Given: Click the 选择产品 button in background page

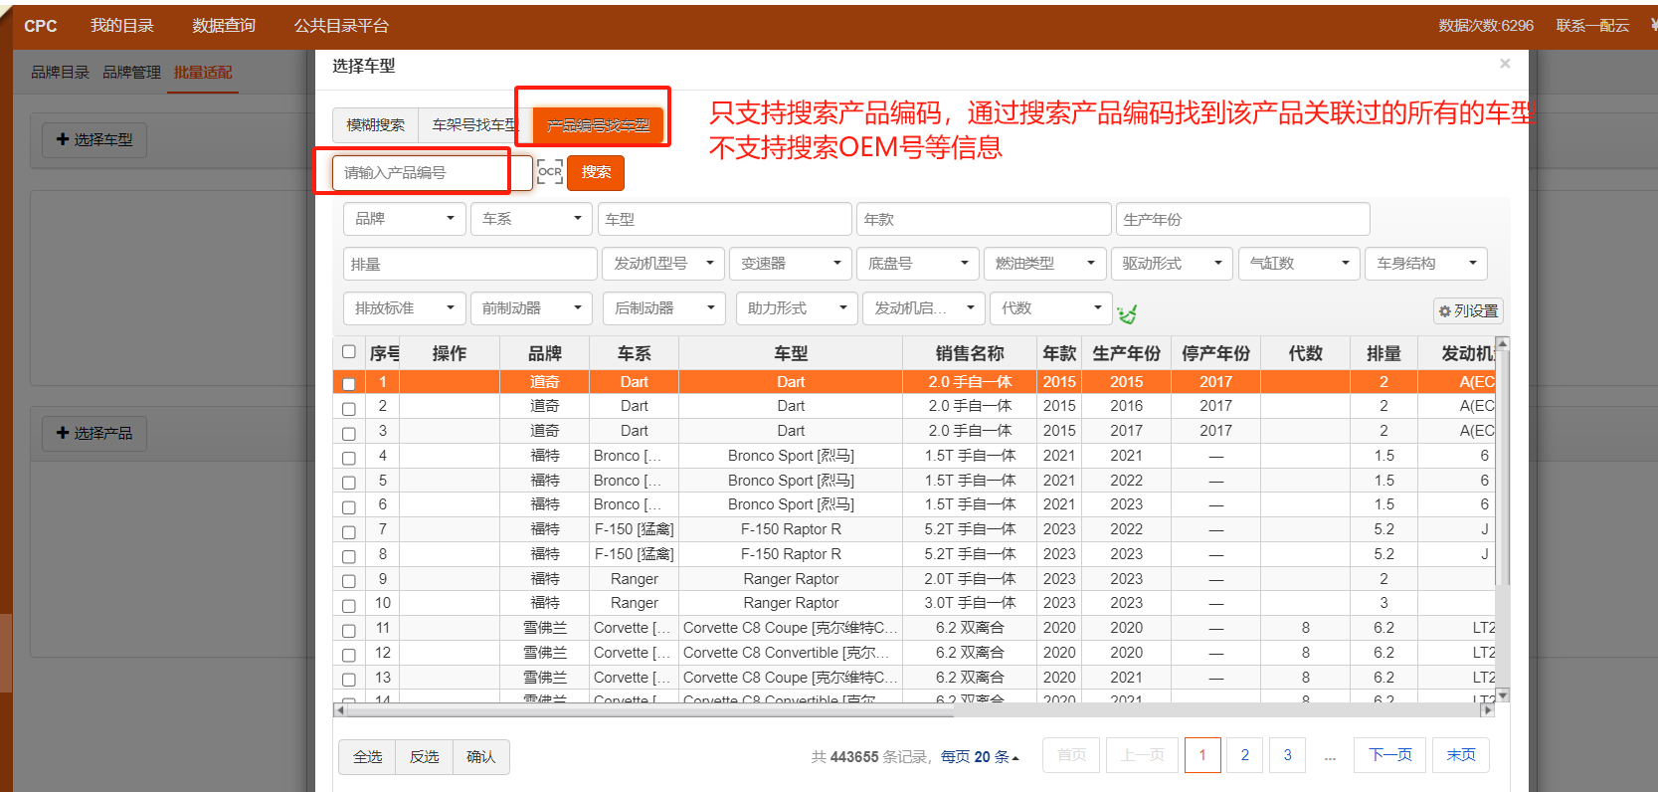Looking at the screenshot, I should point(94,433).
